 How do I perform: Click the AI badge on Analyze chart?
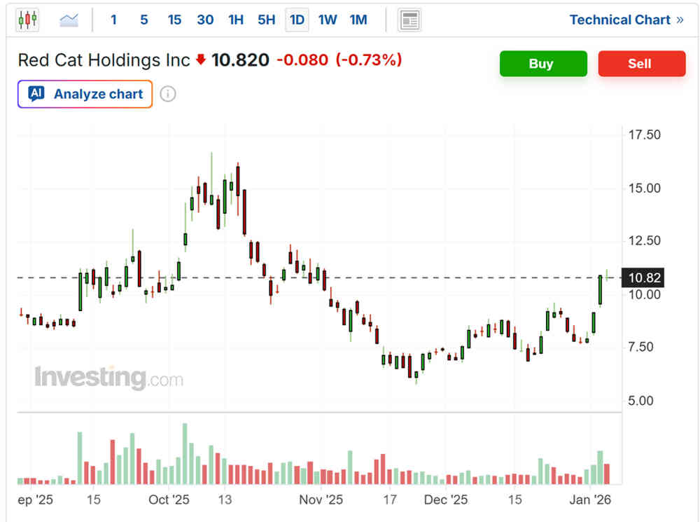pos(36,94)
